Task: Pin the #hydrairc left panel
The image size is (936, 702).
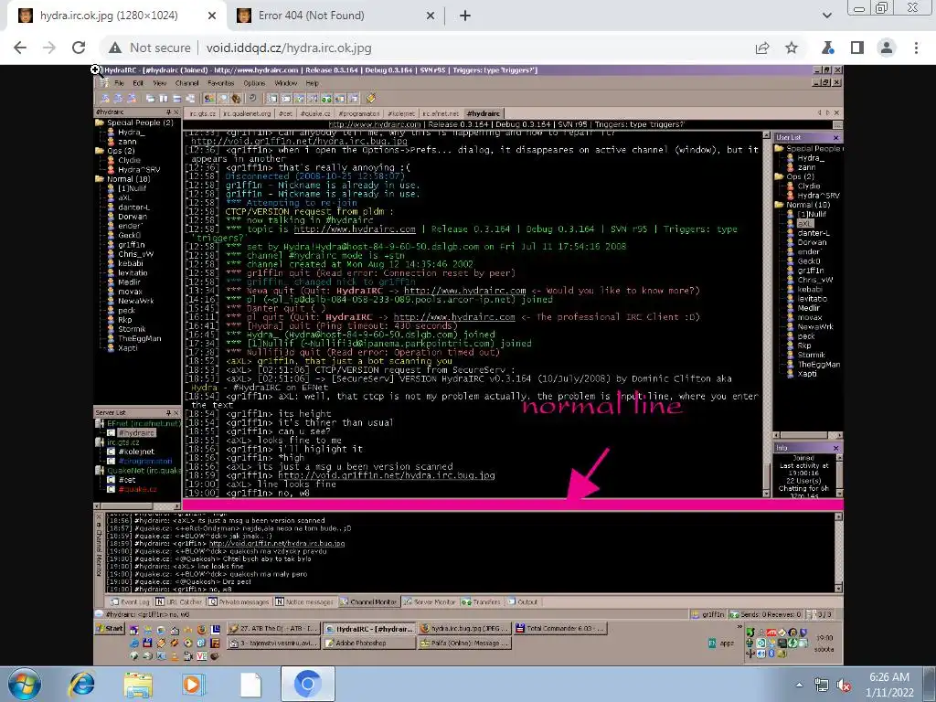Action: 168,112
